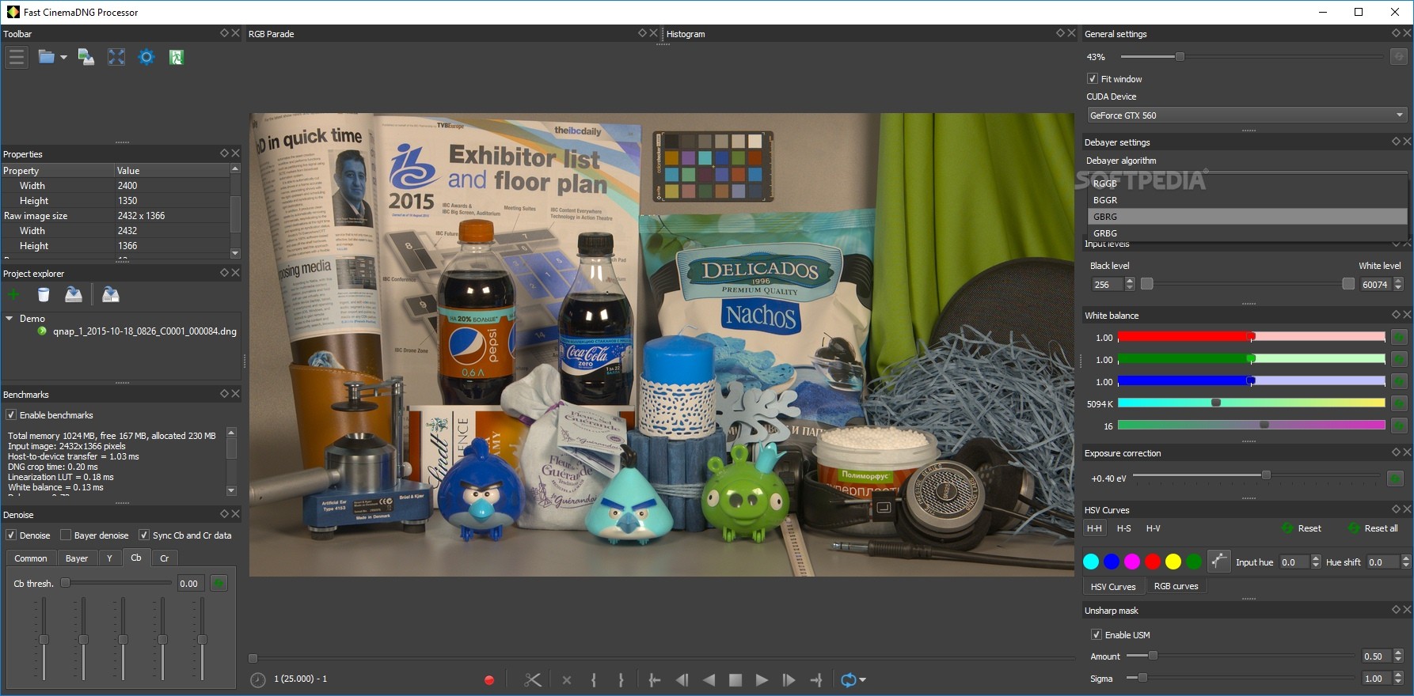This screenshot has width=1414, height=696.
Task: Switch to the Y denoise tab
Action: pyautogui.click(x=109, y=558)
